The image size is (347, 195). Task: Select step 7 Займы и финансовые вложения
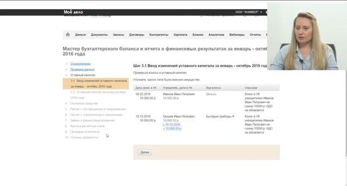pyautogui.click(x=92, y=120)
